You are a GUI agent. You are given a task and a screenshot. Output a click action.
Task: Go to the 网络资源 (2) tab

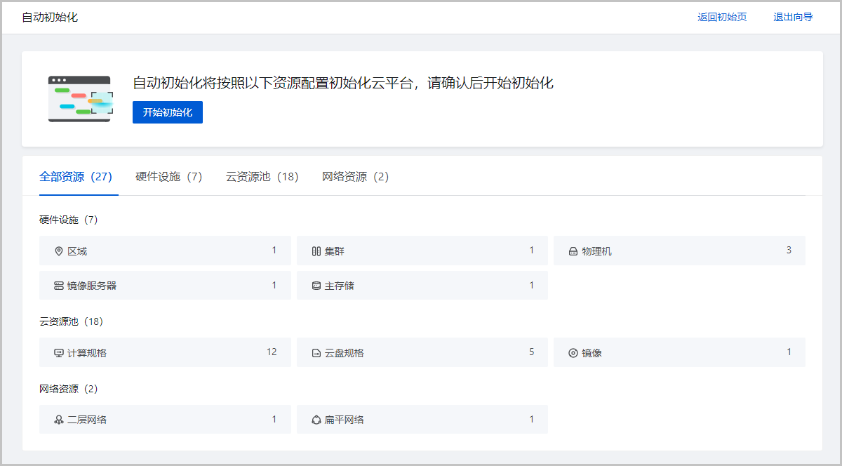coord(355,177)
